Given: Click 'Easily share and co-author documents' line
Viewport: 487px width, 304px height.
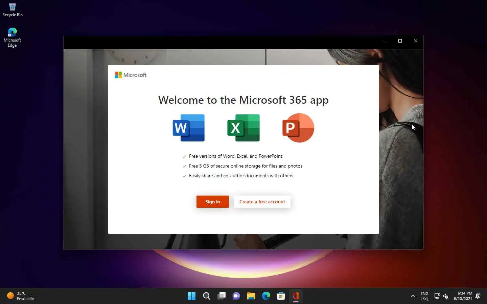Looking at the screenshot, I should tap(241, 176).
